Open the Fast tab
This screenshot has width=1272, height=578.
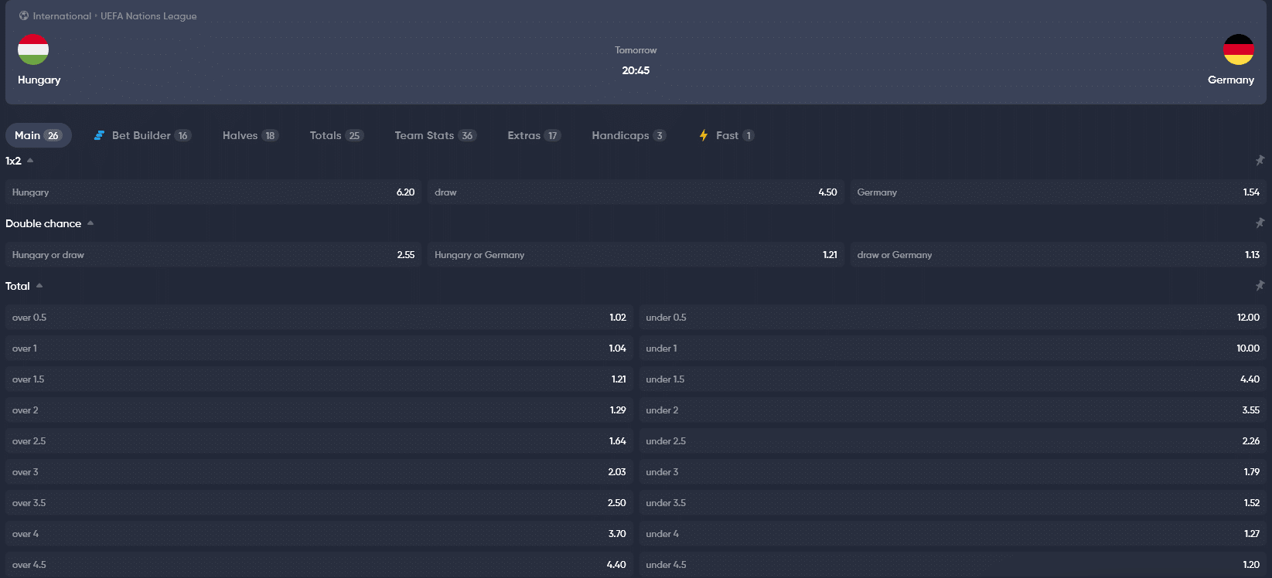click(x=726, y=135)
